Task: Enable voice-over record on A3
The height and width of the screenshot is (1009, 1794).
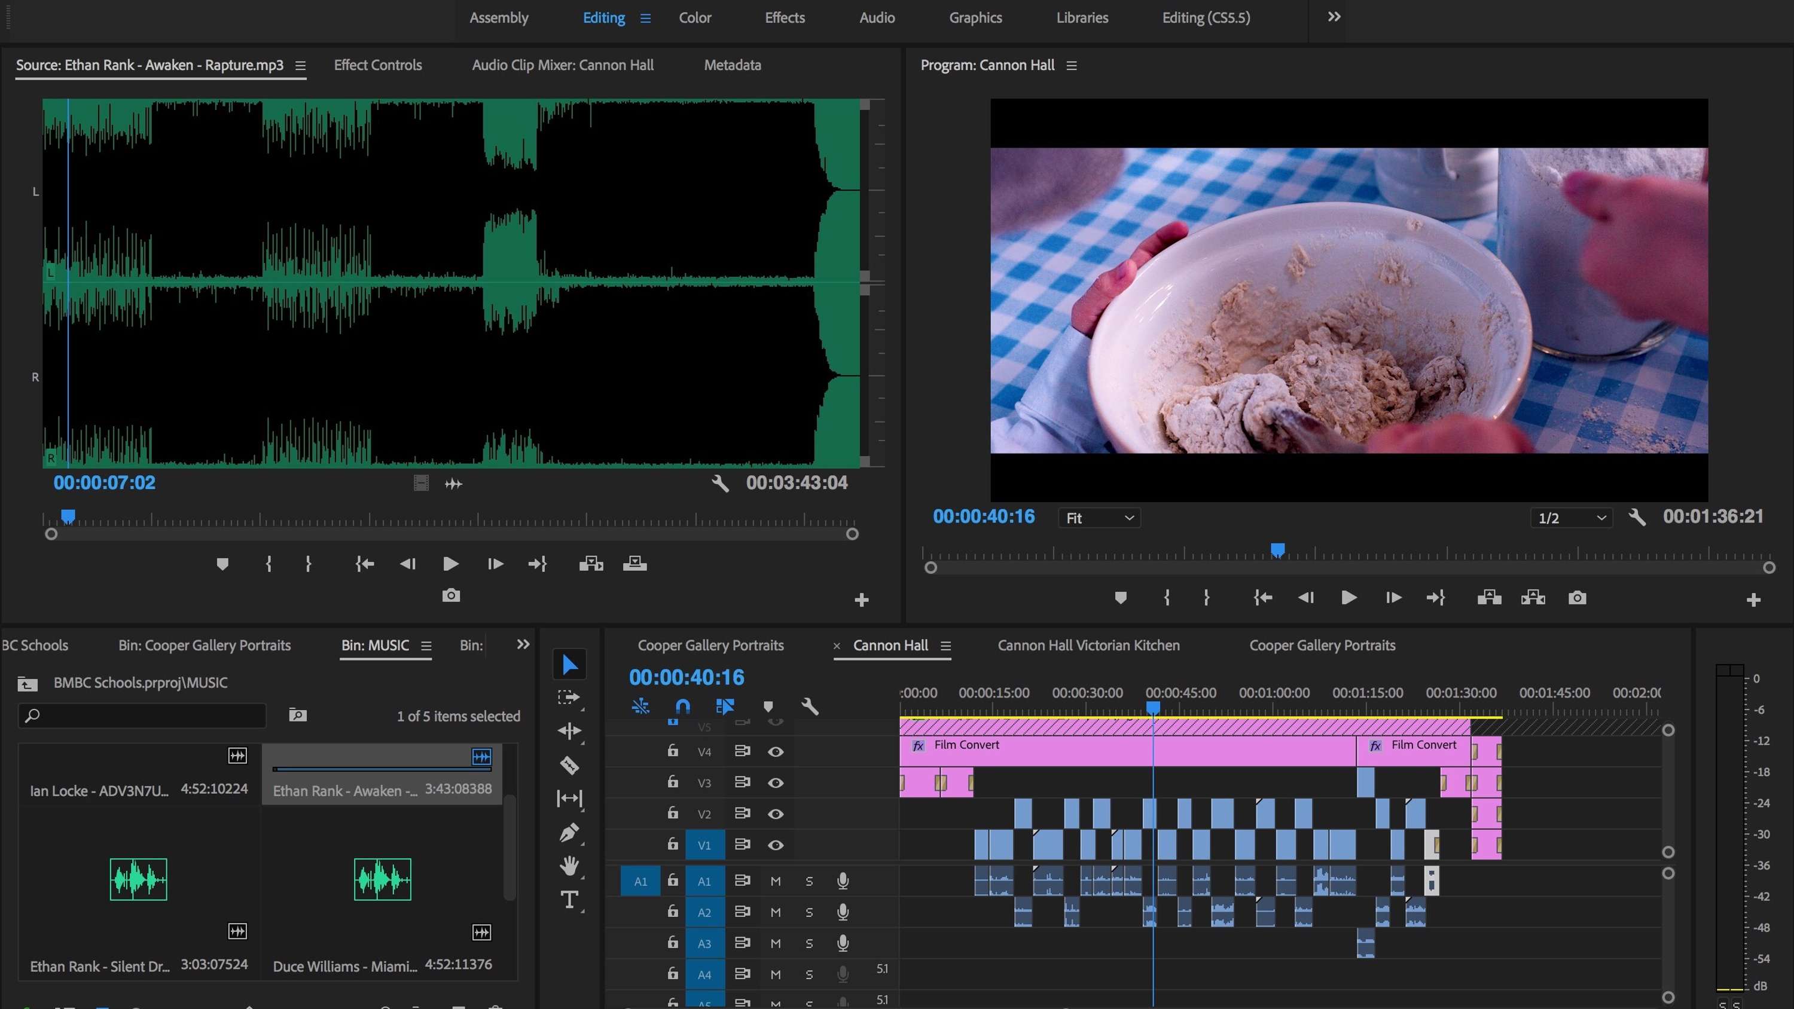Action: point(843,943)
